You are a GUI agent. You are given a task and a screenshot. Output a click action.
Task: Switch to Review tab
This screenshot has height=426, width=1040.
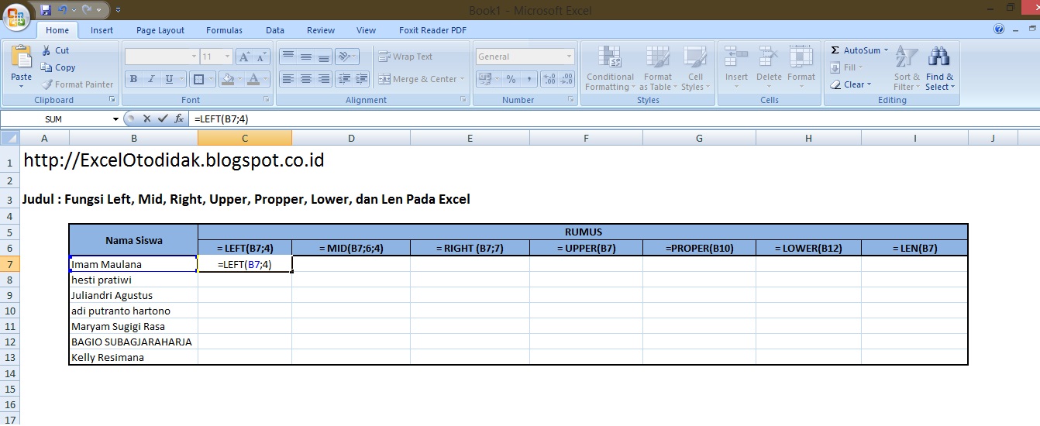coord(321,30)
